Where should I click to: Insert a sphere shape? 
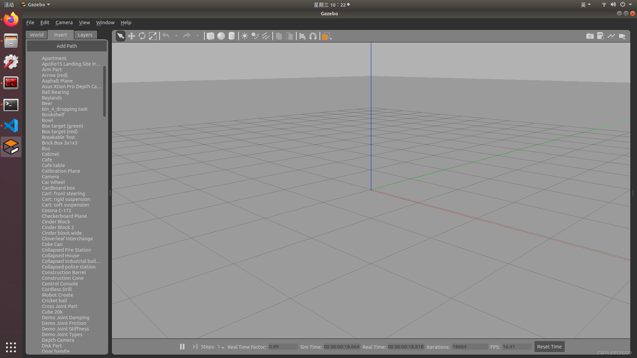[x=221, y=36]
